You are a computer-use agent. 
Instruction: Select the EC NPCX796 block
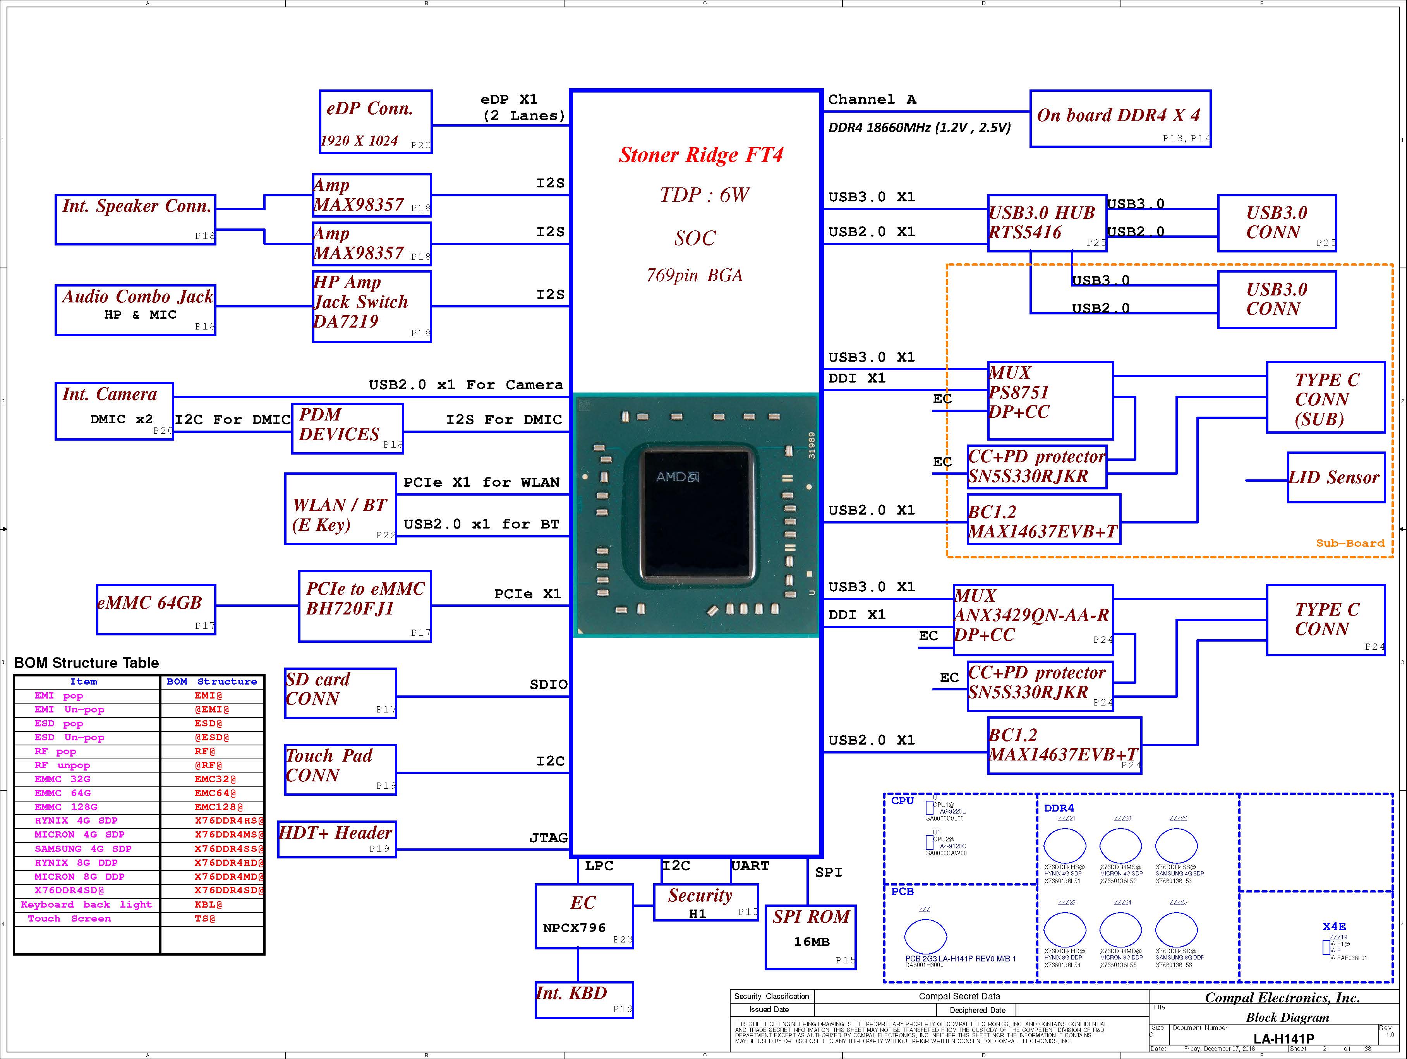[x=584, y=916]
